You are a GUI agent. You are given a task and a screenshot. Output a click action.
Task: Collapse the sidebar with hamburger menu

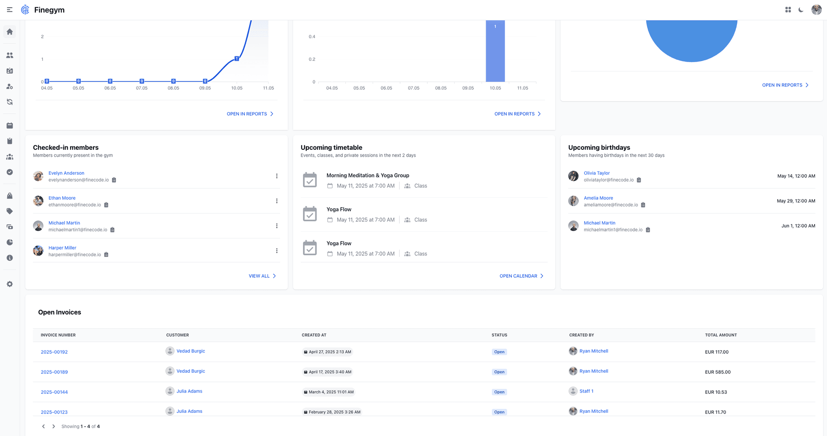[9, 10]
